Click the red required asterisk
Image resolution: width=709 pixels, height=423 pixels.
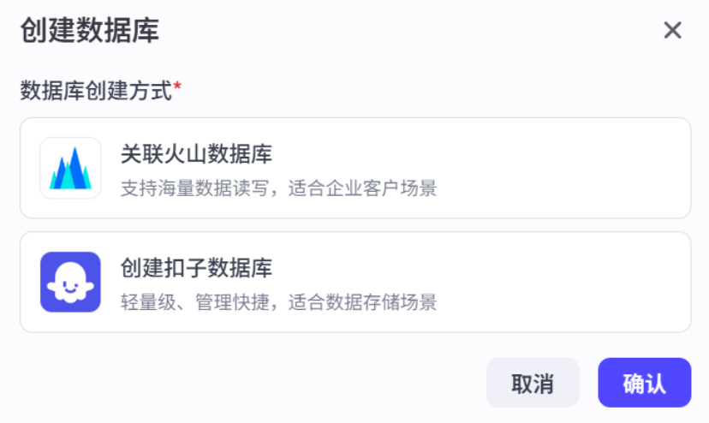pos(177,86)
